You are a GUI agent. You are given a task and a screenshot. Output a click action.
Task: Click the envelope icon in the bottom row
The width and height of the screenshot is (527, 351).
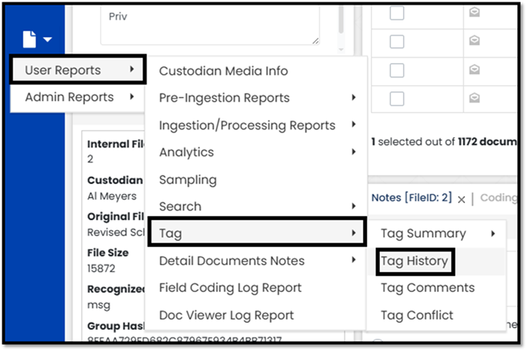click(x=476, y=98)
